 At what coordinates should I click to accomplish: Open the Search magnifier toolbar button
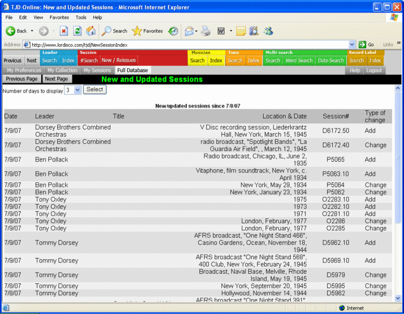[114, 31]
